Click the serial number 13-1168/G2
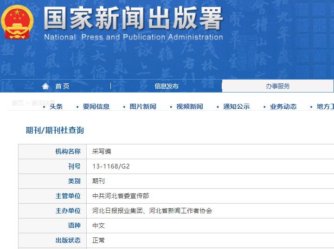 [111, 166]
